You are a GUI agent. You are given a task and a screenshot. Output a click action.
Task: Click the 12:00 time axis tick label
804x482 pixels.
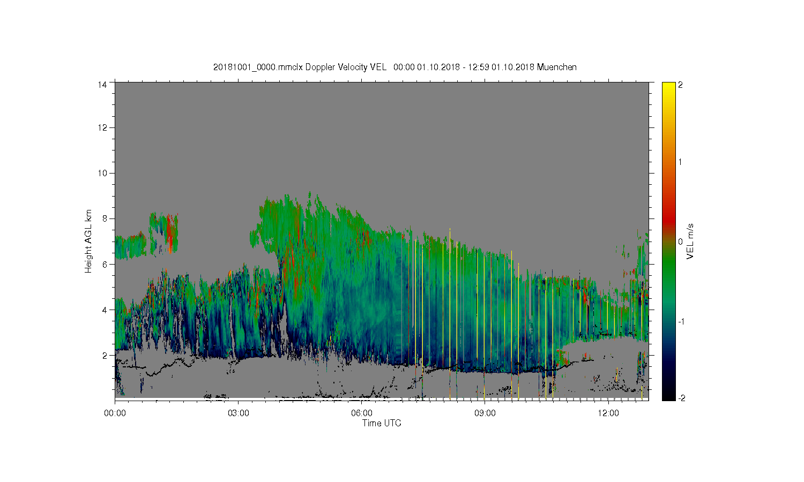(x=608, y=413)
